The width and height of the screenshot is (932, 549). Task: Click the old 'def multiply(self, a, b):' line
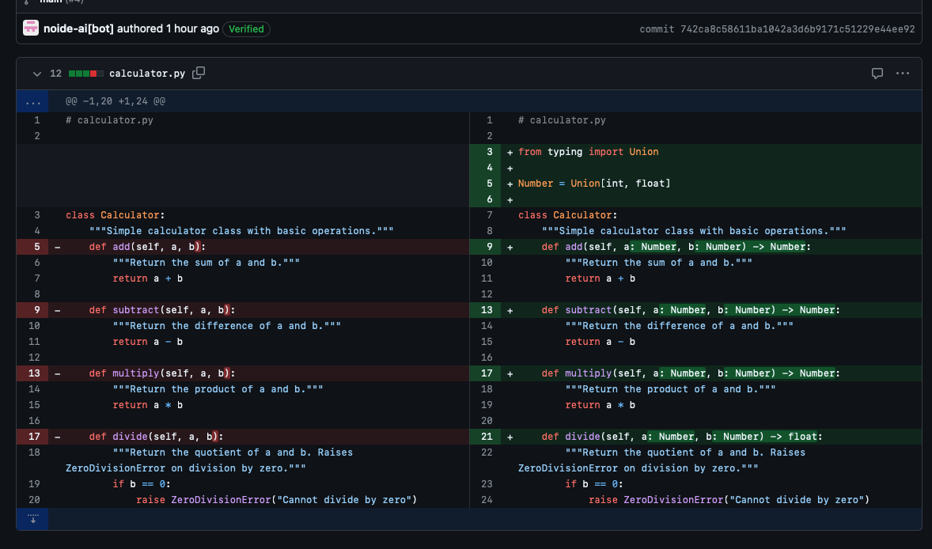coord(161,373)
